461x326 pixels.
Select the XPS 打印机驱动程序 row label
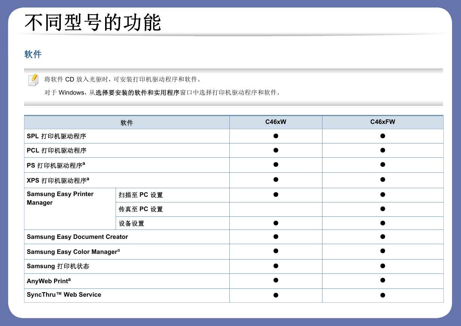tap(58, 180)
